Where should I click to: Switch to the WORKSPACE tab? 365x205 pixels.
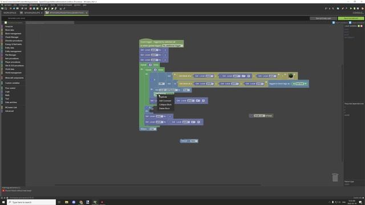[10, 13]
